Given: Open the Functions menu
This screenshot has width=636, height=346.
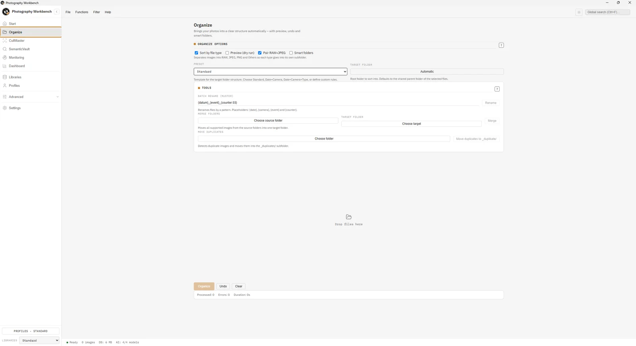Looking at the screenshot, I should coord(82,12).
